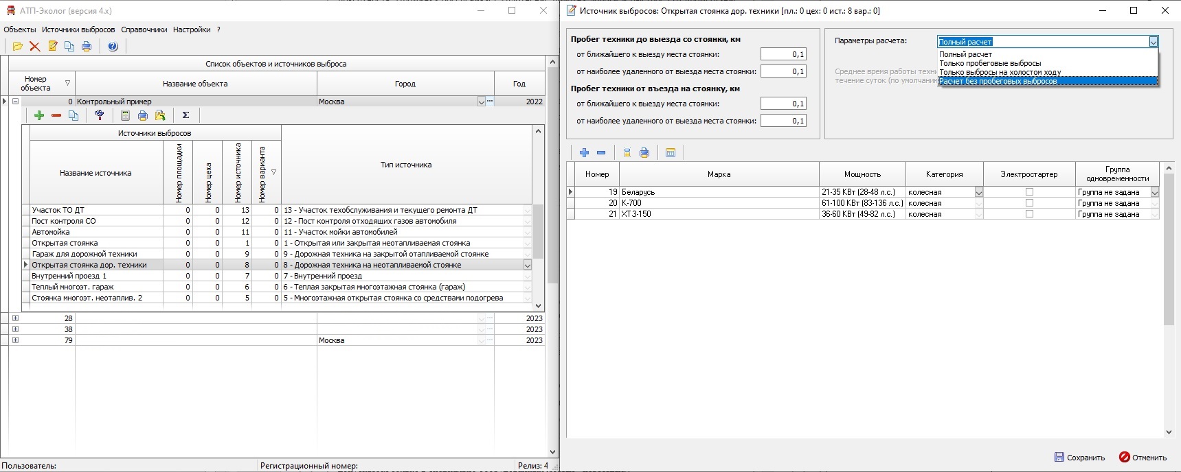Add a vehicle with the blue plus icon

tap(584, 153)
